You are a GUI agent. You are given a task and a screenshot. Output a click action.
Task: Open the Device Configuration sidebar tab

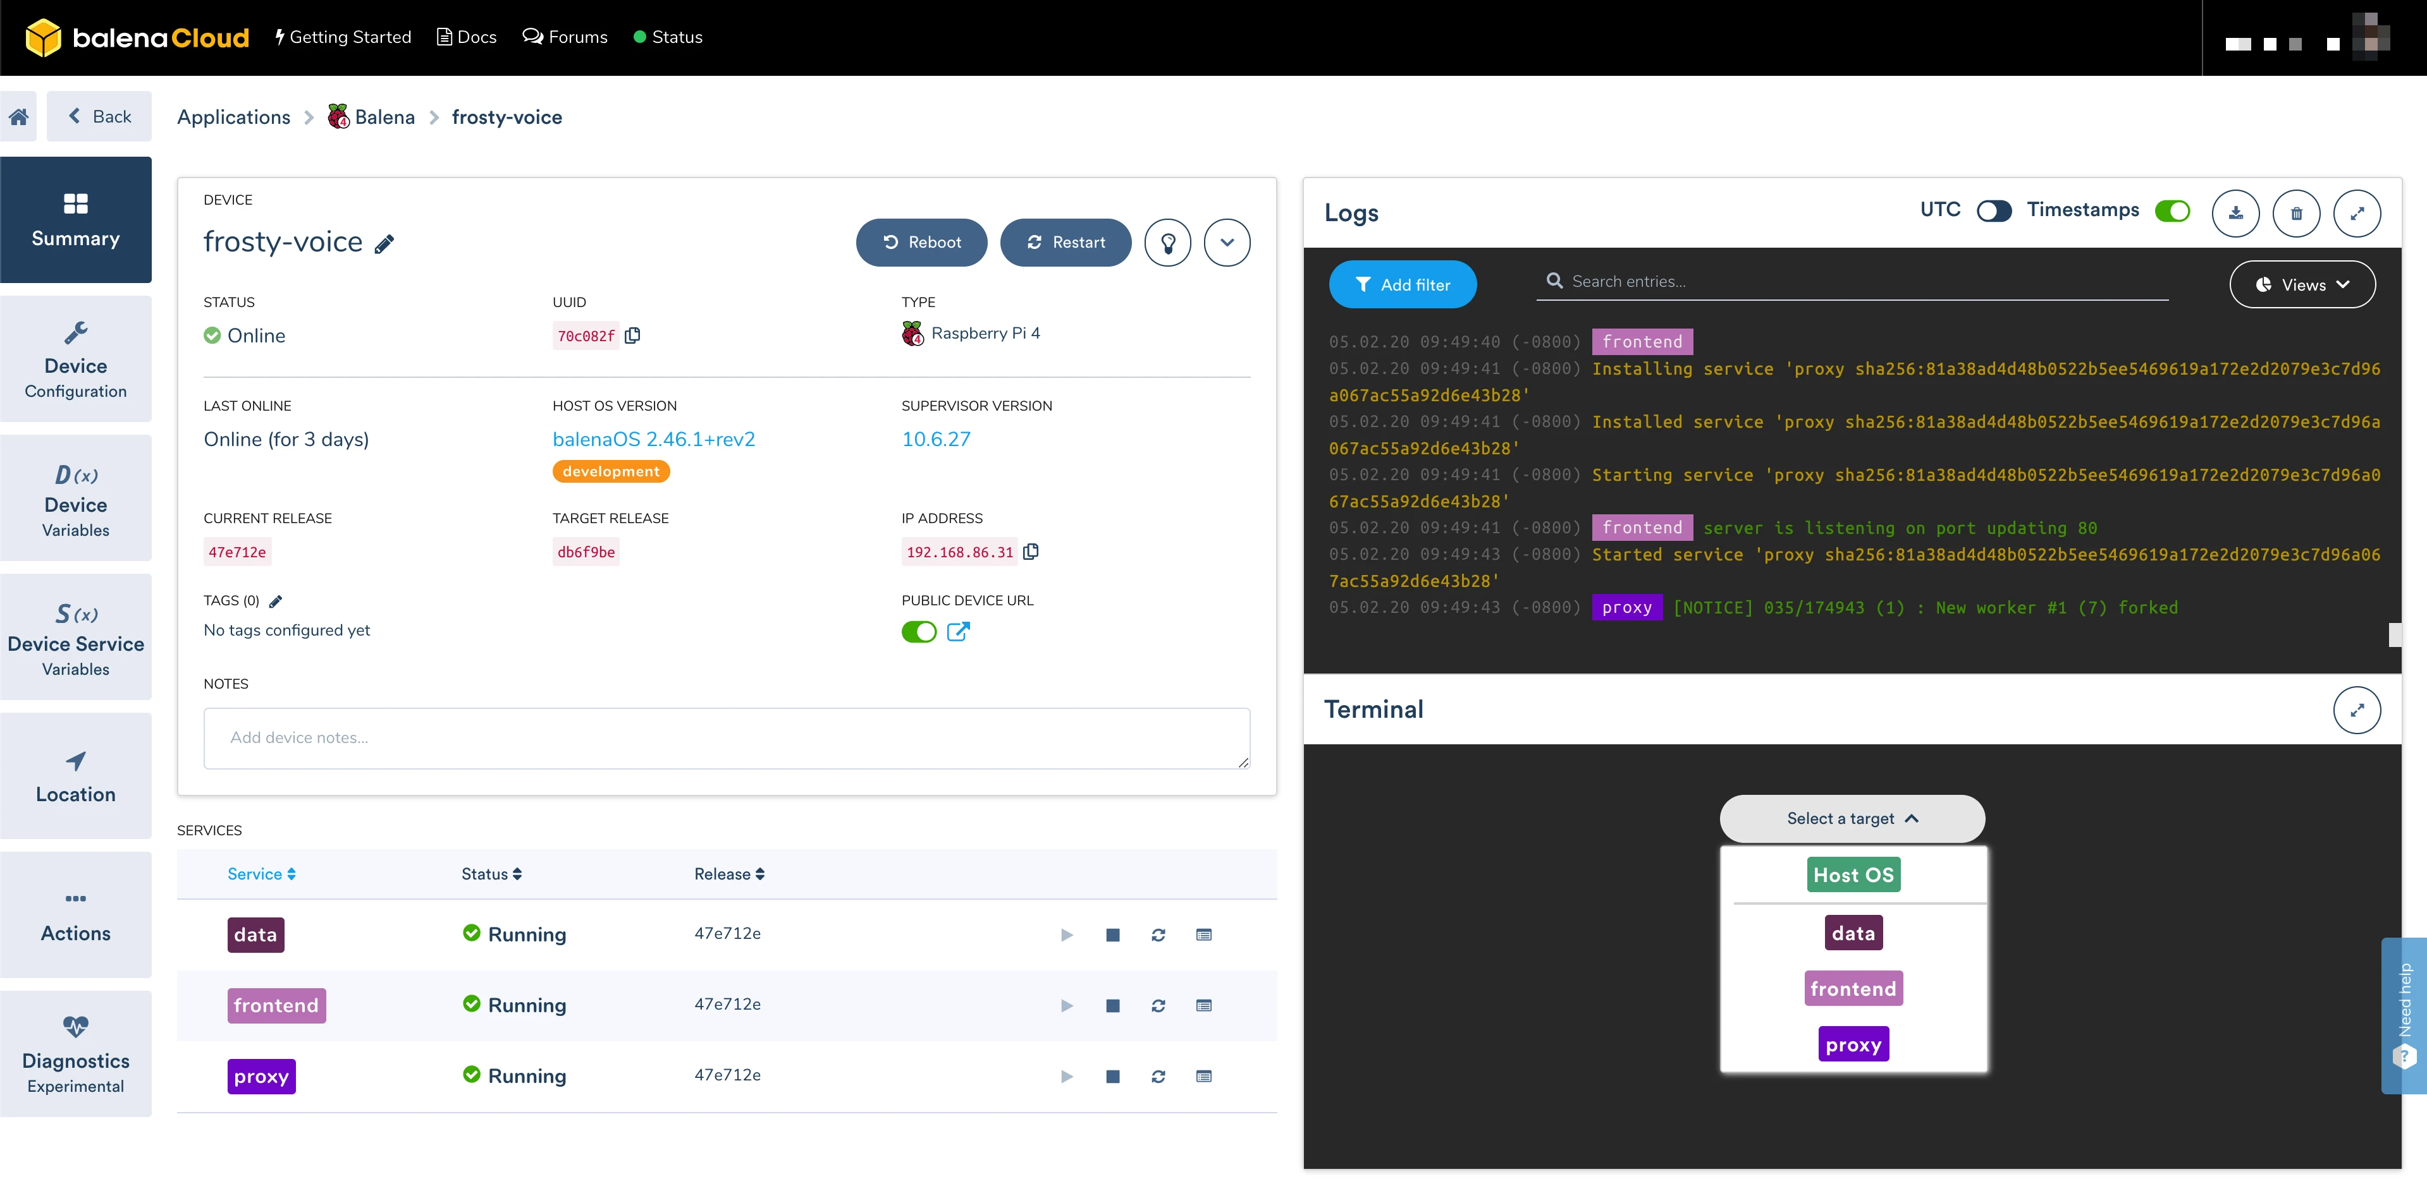(75, 360)
